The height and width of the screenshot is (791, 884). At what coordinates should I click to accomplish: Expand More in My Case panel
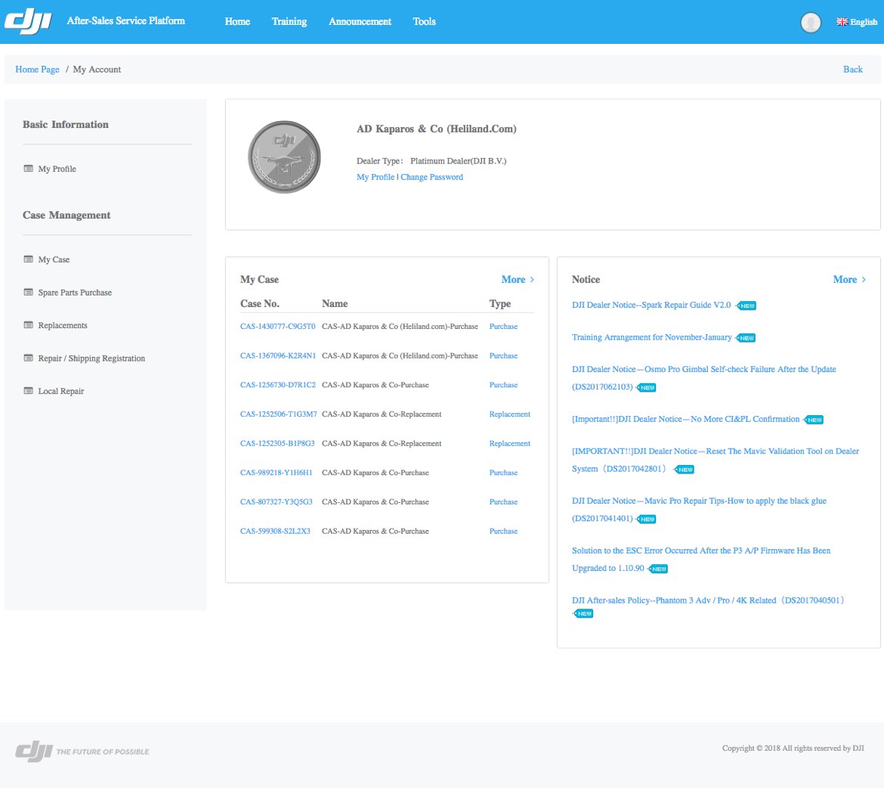coord(518,280)
